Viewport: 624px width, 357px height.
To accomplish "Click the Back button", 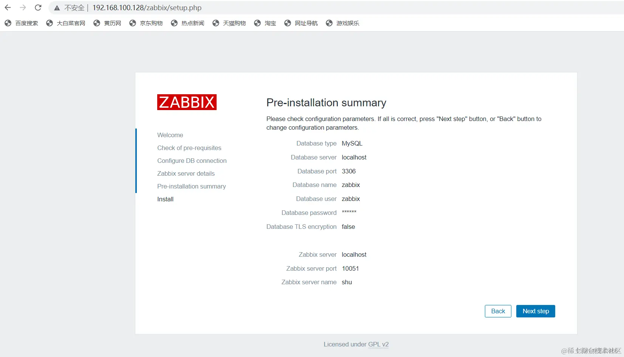I will 498,311.
